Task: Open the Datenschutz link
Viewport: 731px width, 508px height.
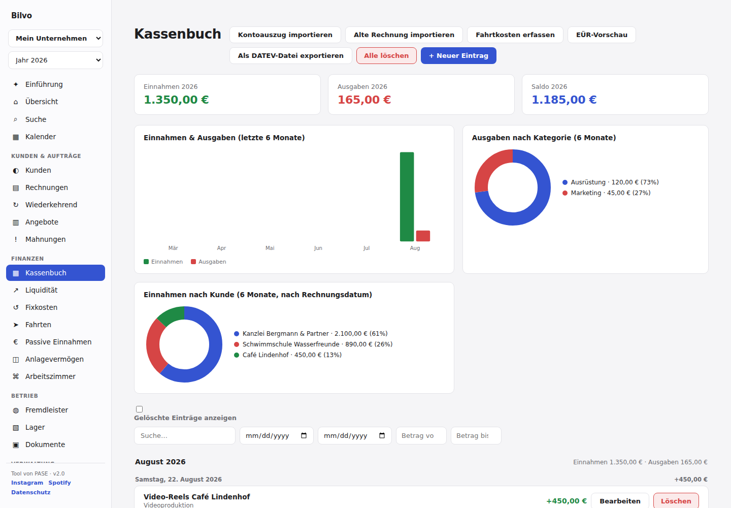Action: [31, 492]
